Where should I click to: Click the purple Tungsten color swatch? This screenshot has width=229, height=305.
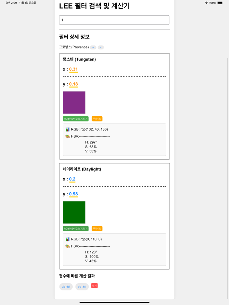pos(74,102)
